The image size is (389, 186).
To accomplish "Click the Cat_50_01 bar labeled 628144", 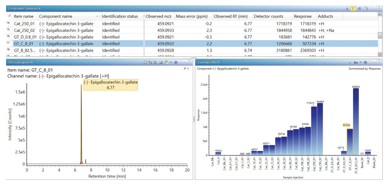I will (278, 146).
